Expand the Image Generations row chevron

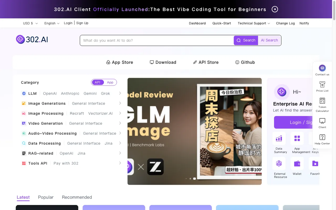[x=120, y=103]
